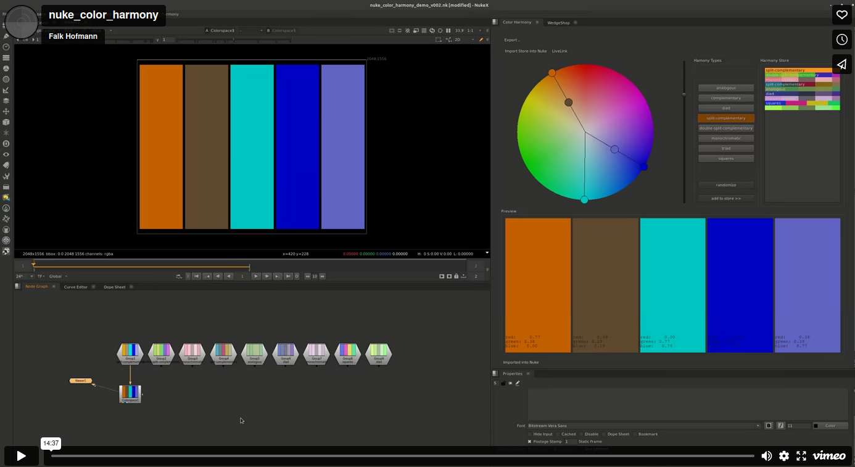Click the Share paper-plane icon
Image resolution: width=855 pixels, height=467 pixels.
pyautogui.click(x=841, y=64)
